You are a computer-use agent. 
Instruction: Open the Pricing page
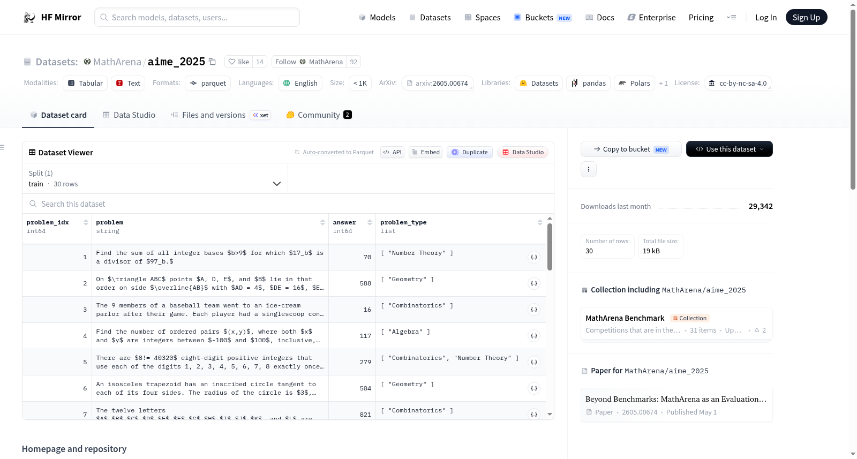coord(701,18)
